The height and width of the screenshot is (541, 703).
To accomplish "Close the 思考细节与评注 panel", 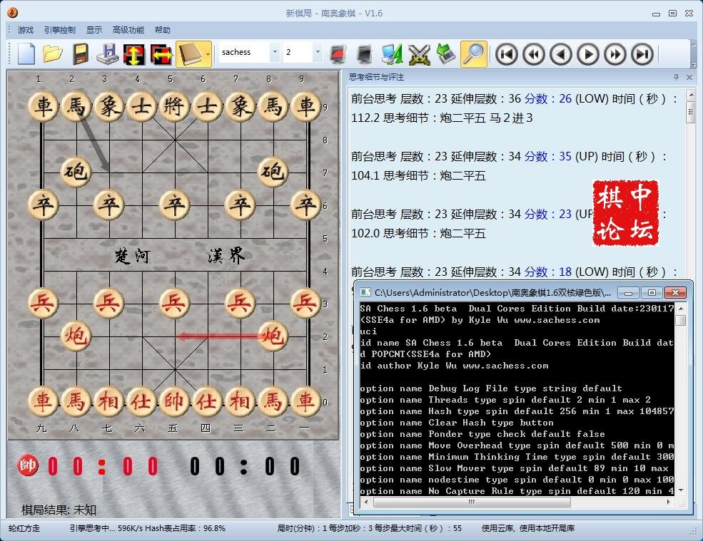I will coord(689,77).
